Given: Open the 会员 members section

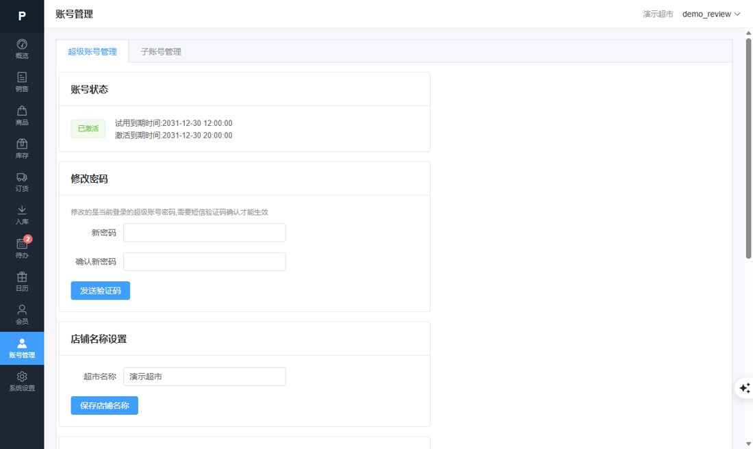Looking at the screenshot, I should pos(22,315).
